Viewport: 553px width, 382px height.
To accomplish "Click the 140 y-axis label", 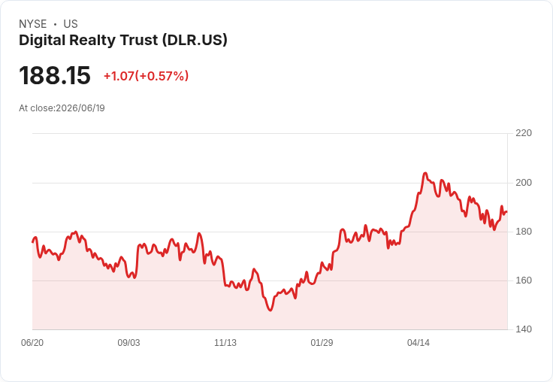I will [x=524, y=329].
